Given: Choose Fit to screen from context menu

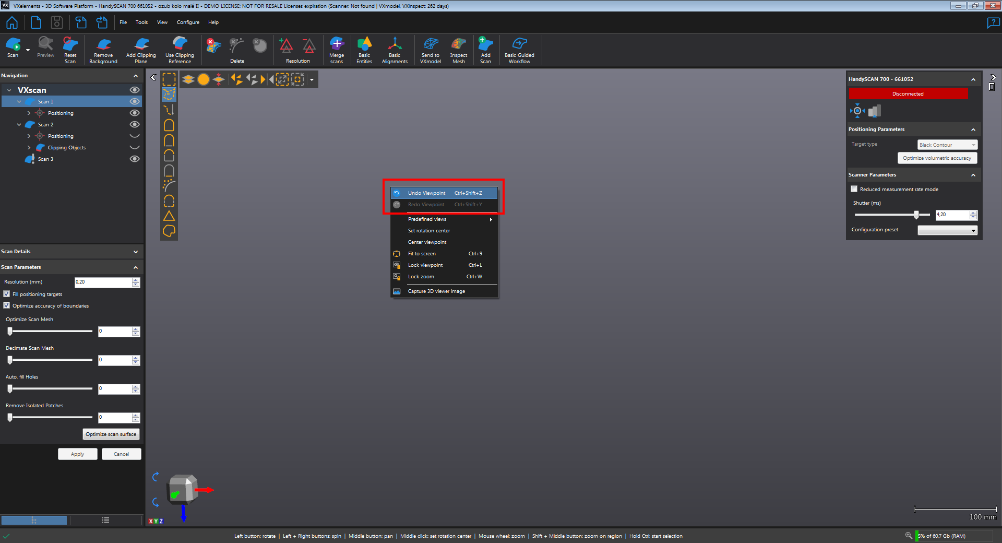Looking at the screenshot, I should point(422,254).
